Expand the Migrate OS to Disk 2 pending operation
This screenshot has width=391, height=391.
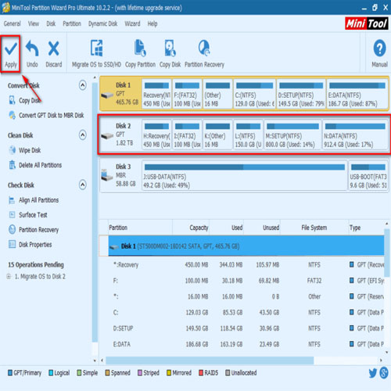click(9, 276)
